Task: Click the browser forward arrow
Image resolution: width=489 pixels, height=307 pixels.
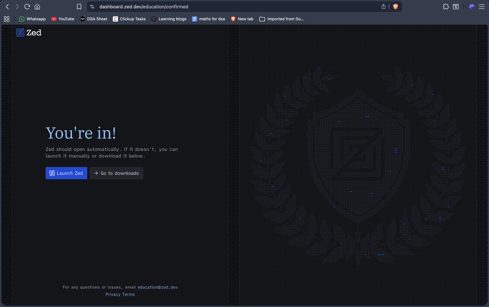Action: (17, 7)
